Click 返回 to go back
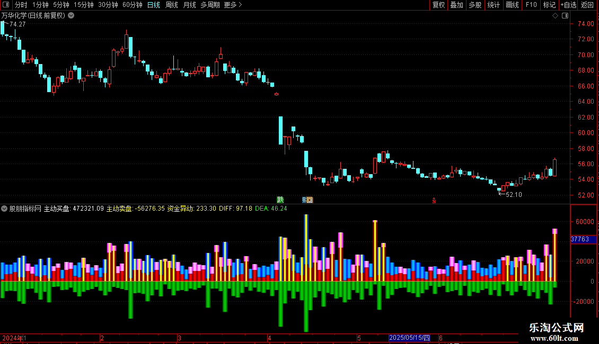 click(587, 5)
